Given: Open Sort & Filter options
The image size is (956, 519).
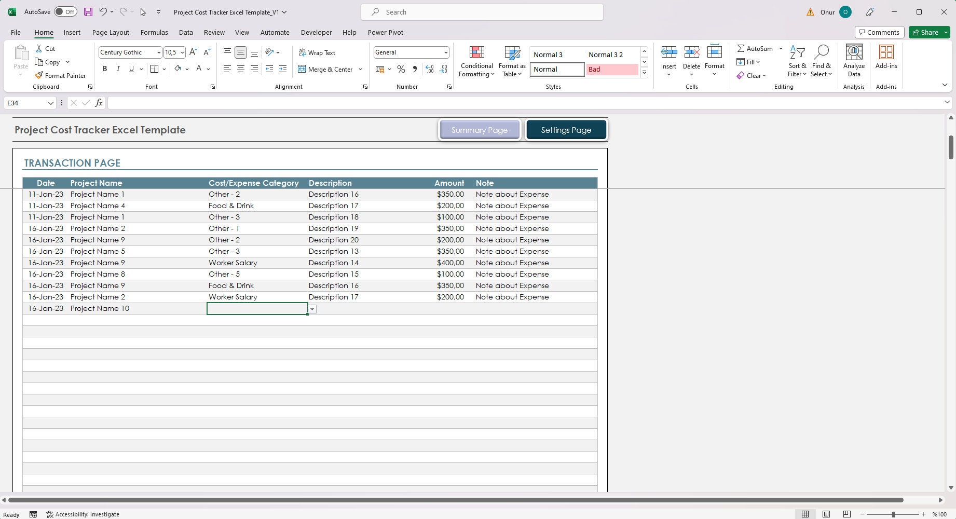Looking at the screenshot, I should point(797,61).
